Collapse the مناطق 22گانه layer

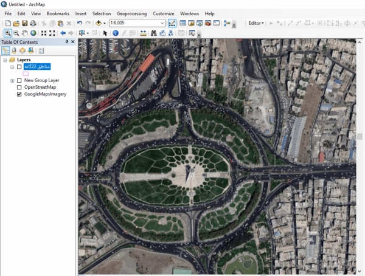(x=12, y=67)
